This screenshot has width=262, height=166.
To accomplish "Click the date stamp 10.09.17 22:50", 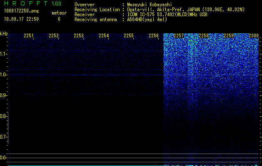I will pos(21,19).
